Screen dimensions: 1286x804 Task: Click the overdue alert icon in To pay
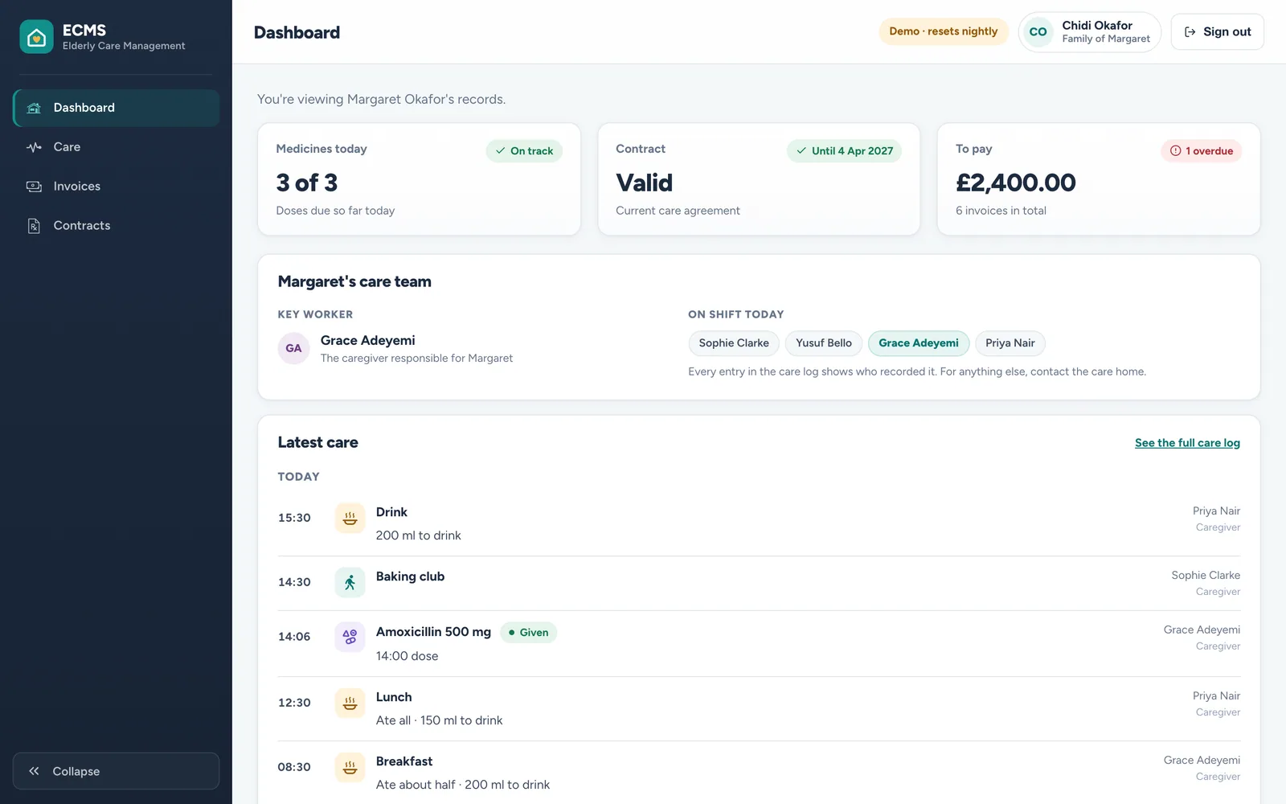click(x=1175, y=151)
